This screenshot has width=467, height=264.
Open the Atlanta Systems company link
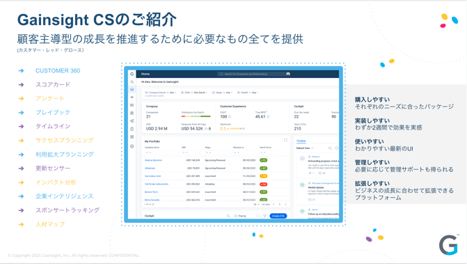point(153,160)
